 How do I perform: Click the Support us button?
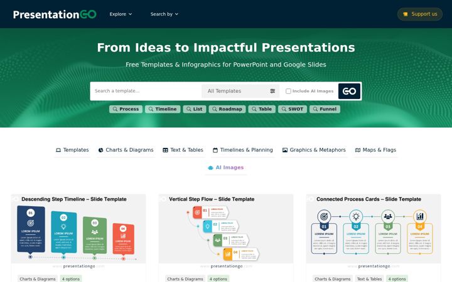[420, 14]
